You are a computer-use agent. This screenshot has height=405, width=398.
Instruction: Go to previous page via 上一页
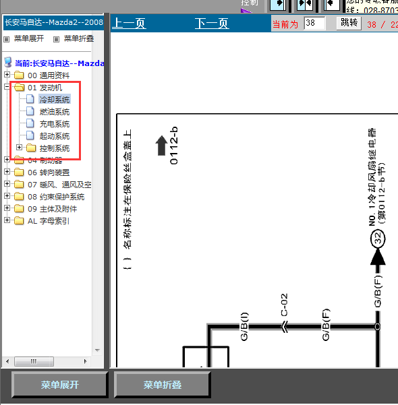click(x=129, y=23)
